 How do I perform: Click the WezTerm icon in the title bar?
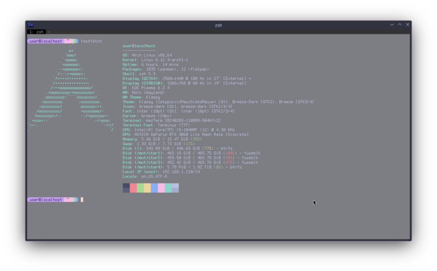point(31,25)
